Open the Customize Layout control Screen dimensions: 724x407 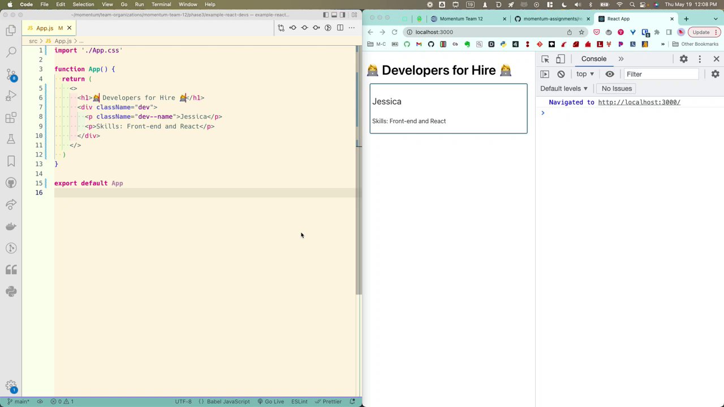pos(355,15)
